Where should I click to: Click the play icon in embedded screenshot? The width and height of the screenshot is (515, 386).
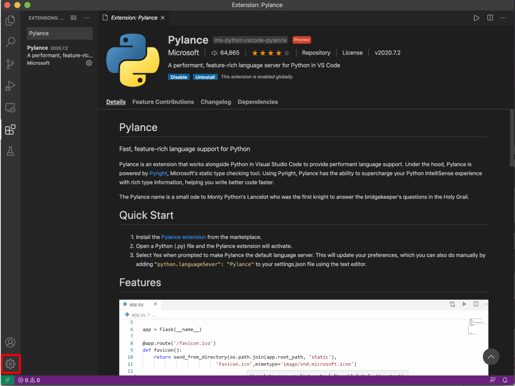coord(464,304)
